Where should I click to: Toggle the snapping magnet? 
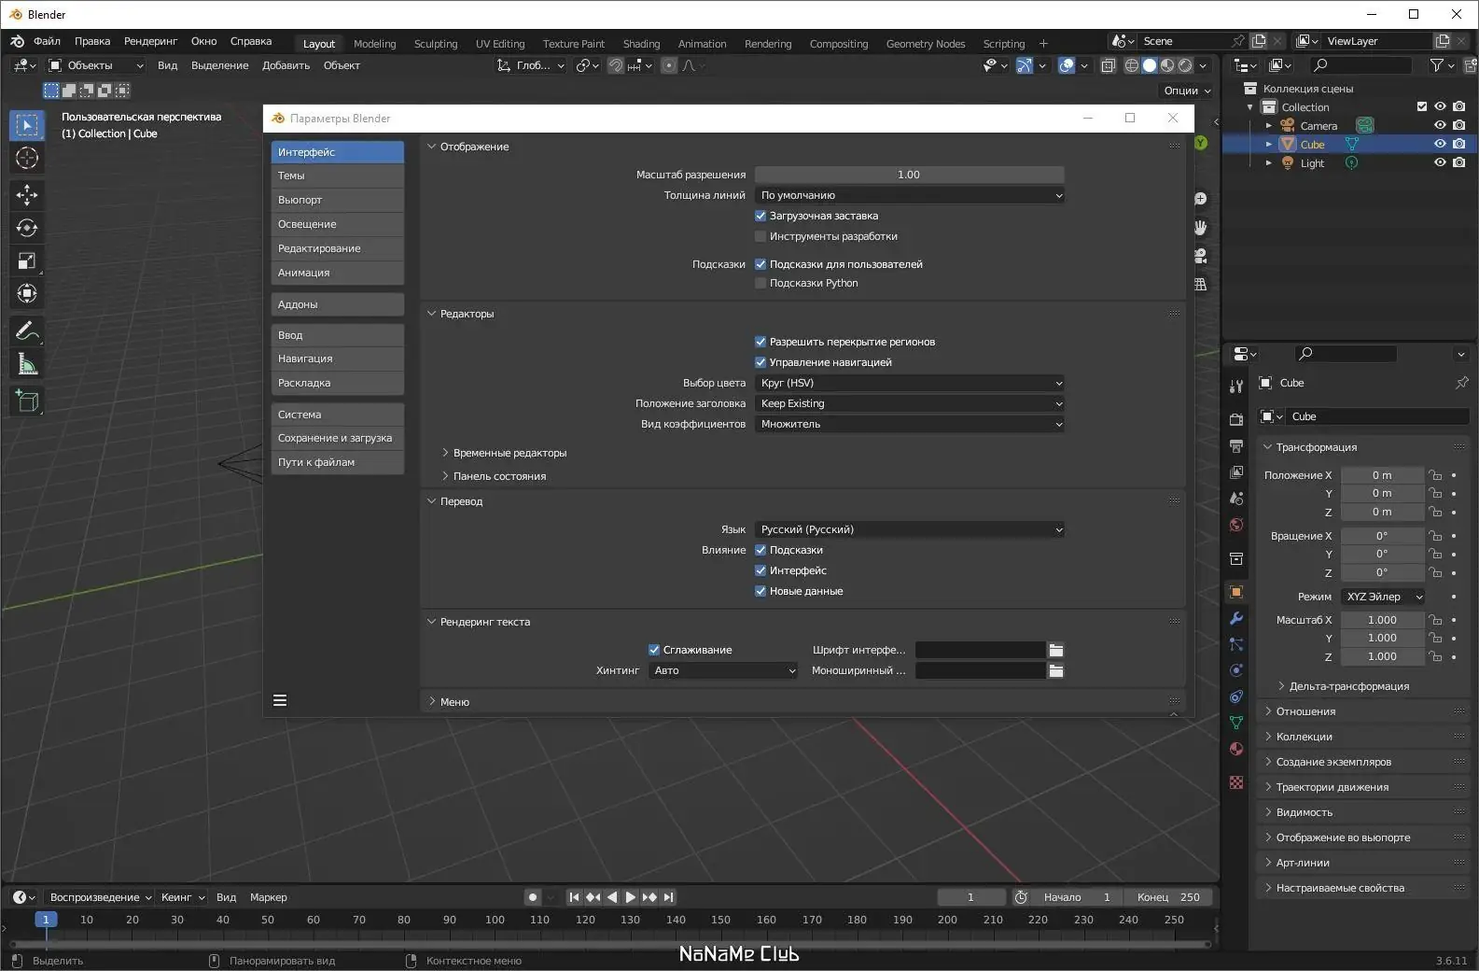pos(616,65)
